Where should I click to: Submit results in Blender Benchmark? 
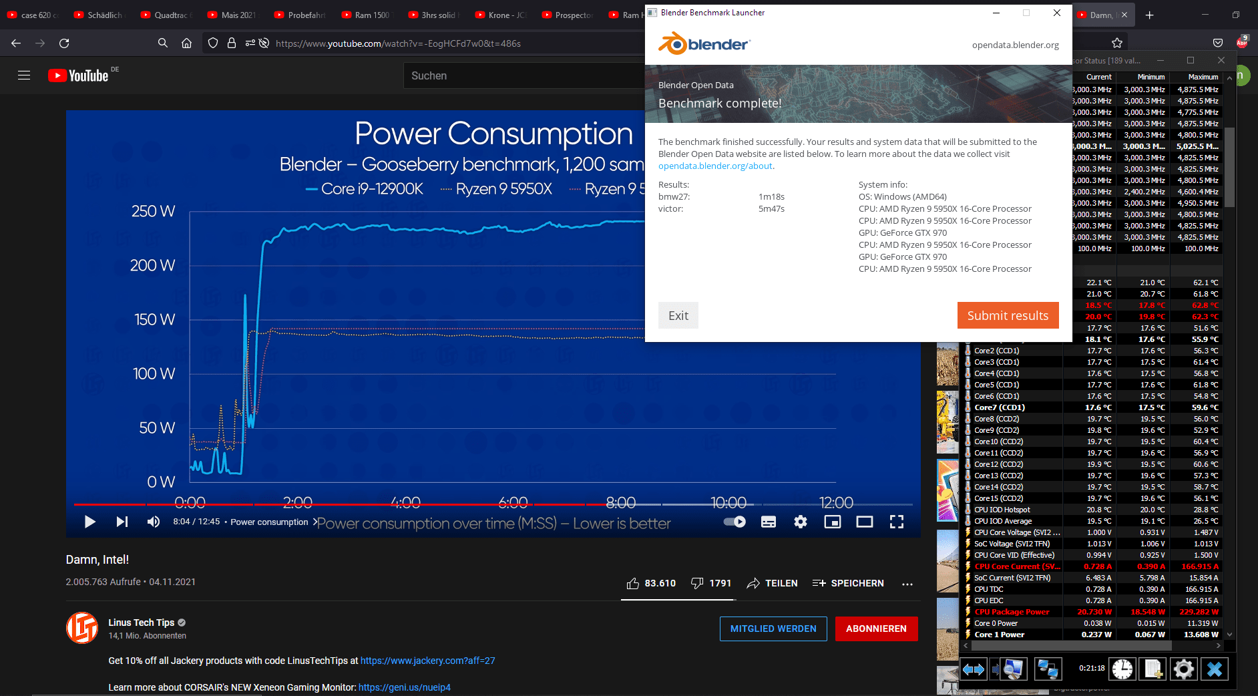pos(1008,315)
